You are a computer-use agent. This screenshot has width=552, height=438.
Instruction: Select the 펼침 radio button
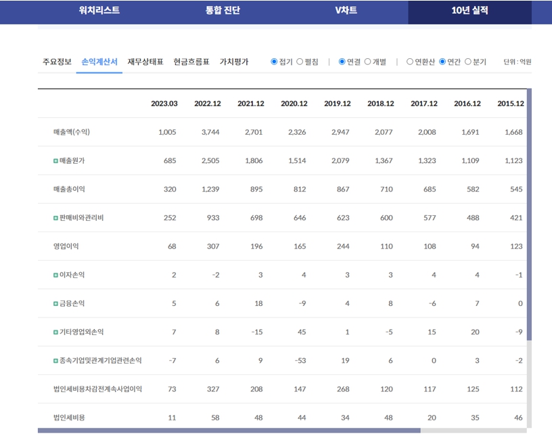point(300,62)
